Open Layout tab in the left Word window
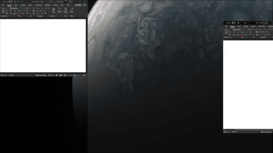The image size is (273, 153). click(x=30, y=5)
